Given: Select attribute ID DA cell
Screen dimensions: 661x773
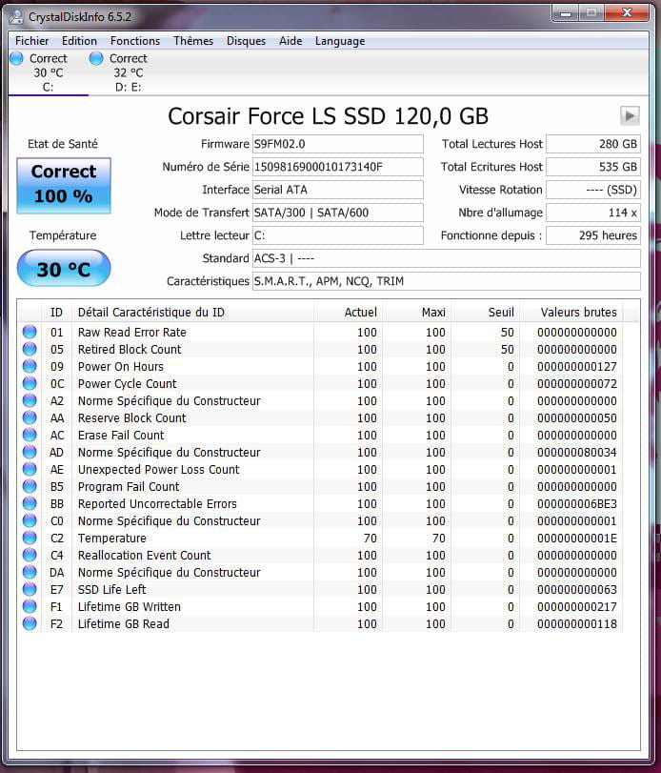Looking at the screenshot, I should coord(56,572).
